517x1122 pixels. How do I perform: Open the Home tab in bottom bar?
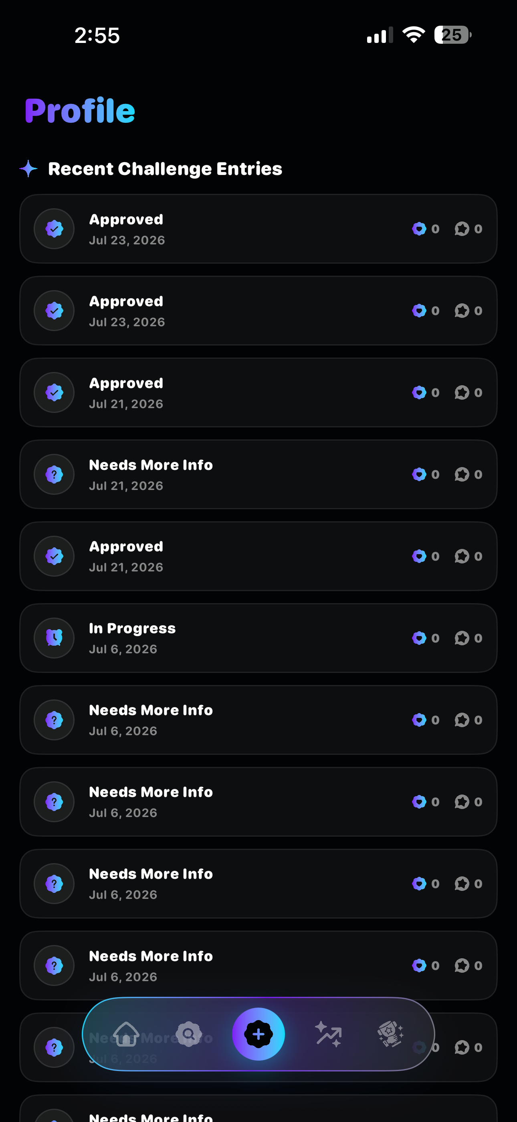click(126, 1034)
